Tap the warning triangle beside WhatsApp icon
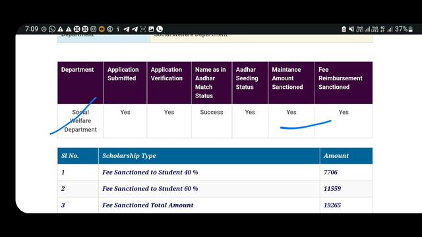 tap(61, 29)
